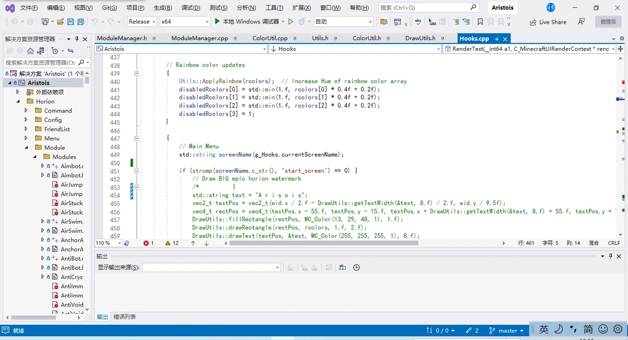The image size is (628, 340).
Task: Click the CRLF line ending indicator
Action: [x=614, y=243]
